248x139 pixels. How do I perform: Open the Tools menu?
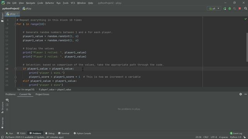(65, 3)
